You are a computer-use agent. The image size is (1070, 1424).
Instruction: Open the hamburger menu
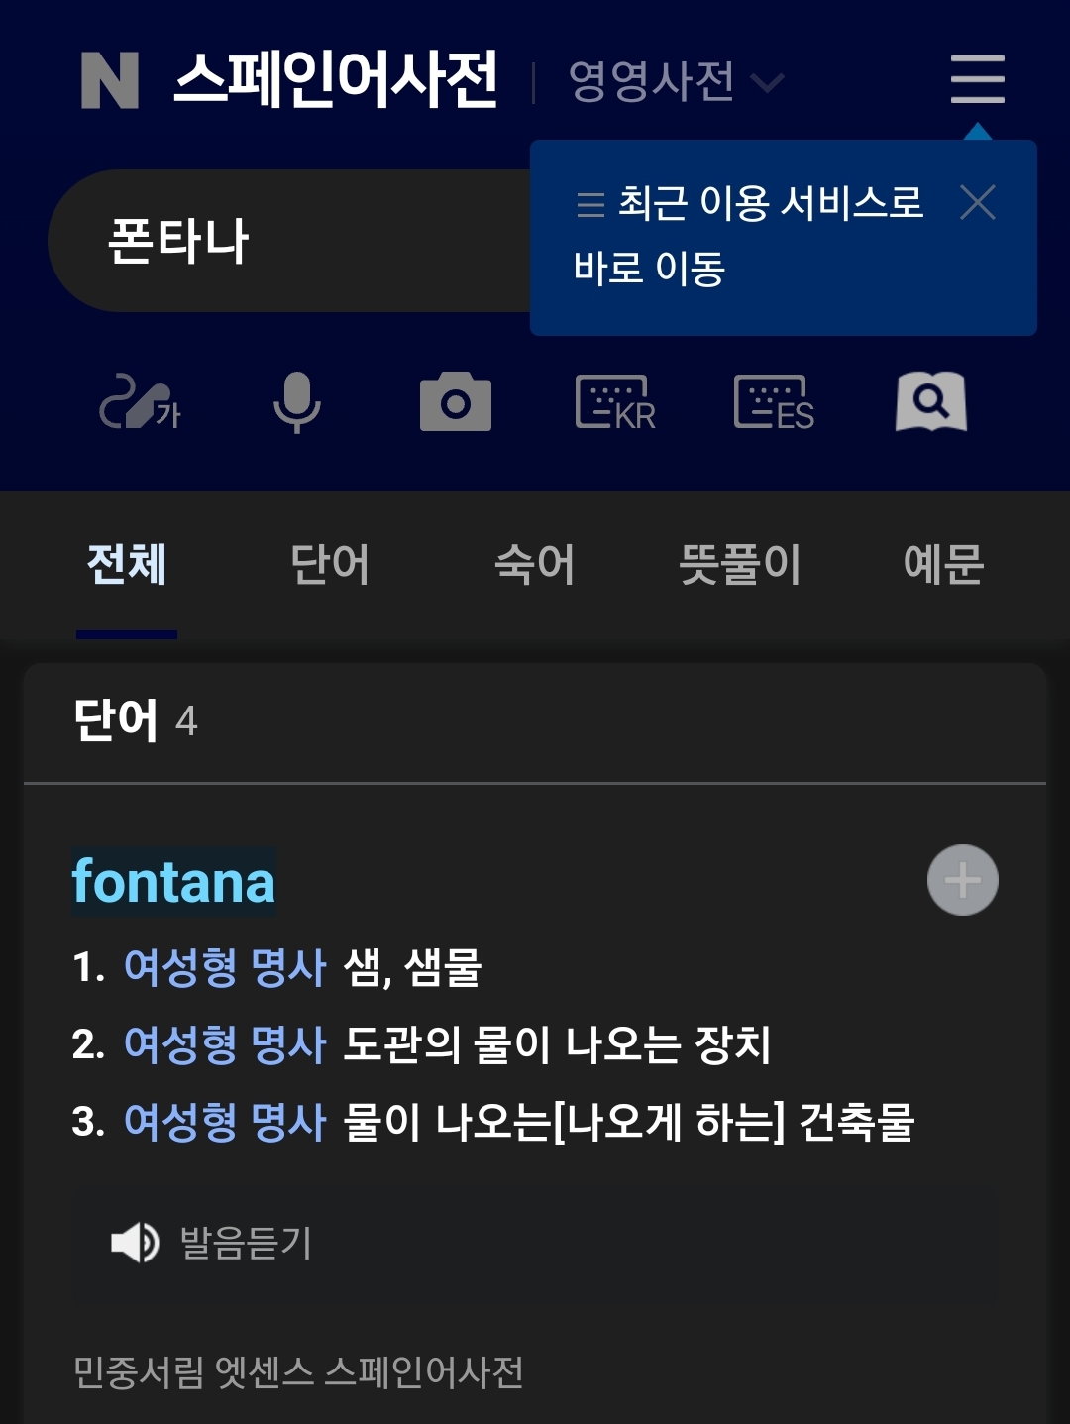click(x=977, y=79)
